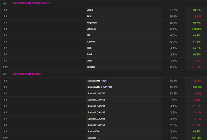Click Asus 27.7% share value
The image size is (207, 140).
tap(173, 10)
